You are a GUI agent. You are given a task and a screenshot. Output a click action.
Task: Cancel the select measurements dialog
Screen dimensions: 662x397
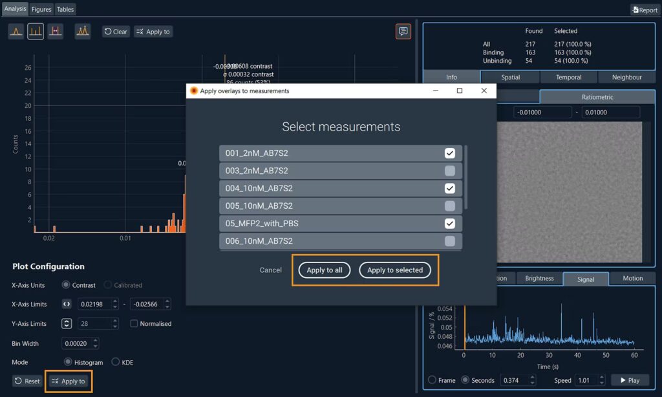pos(270,270)
